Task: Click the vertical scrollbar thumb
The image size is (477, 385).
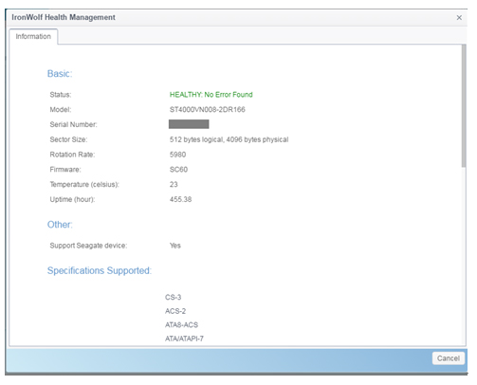Action: point(464,105)
